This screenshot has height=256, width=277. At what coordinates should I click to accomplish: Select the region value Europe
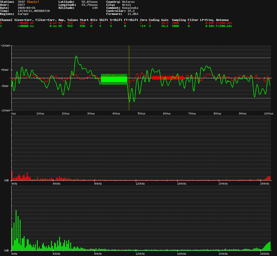[23, 14]
